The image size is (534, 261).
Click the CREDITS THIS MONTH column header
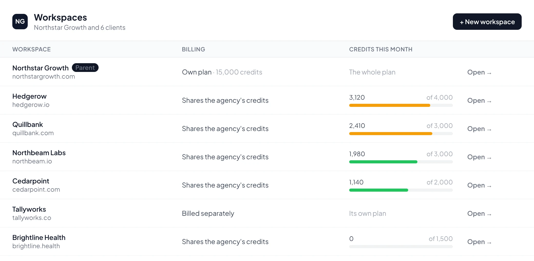coord(381,49)
